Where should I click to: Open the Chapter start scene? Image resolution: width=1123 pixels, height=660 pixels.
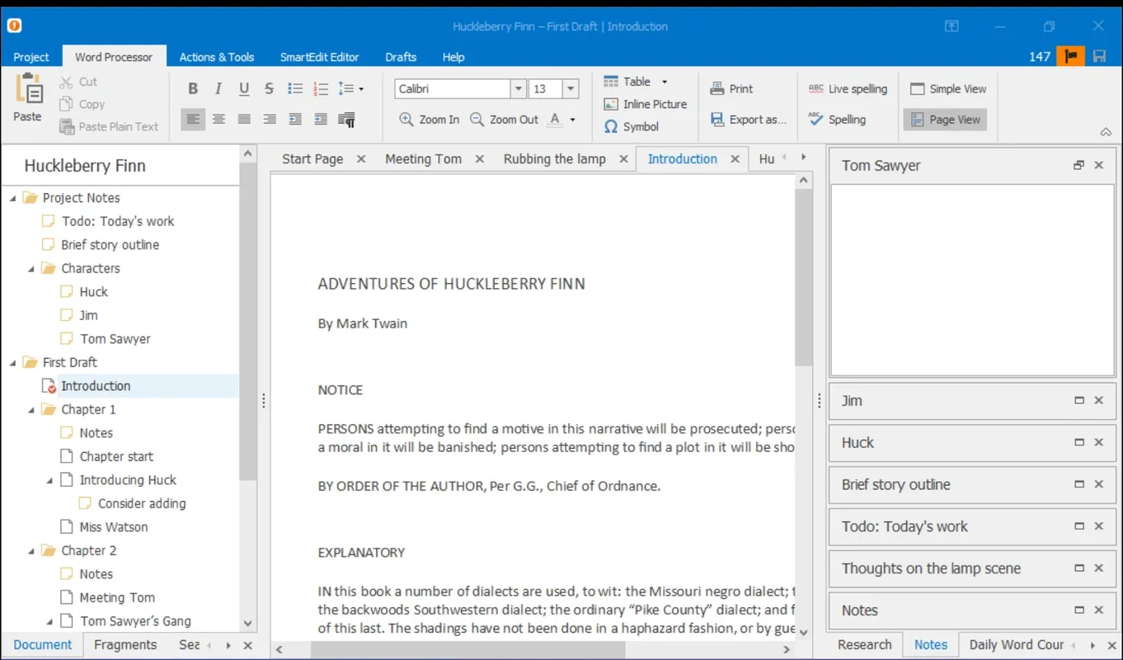(116, 456)
